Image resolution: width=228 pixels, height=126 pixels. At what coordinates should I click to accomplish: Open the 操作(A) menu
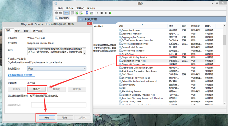click(x=70, y=8)
